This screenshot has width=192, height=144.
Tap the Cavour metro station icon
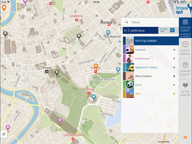[x=96, y=72]
